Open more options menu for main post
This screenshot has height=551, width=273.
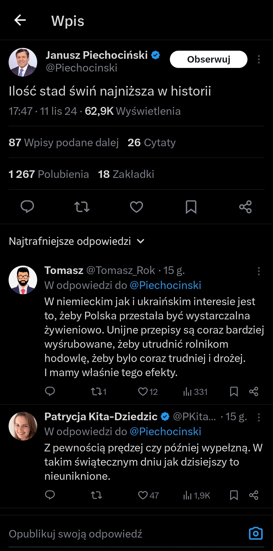(259, 59)
